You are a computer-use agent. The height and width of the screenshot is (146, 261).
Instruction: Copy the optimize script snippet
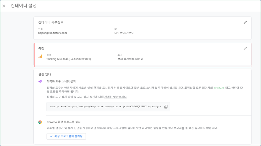coord(166,106)
